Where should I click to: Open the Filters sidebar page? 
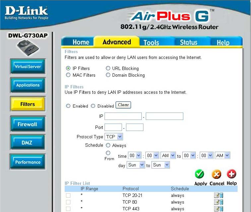28,104
